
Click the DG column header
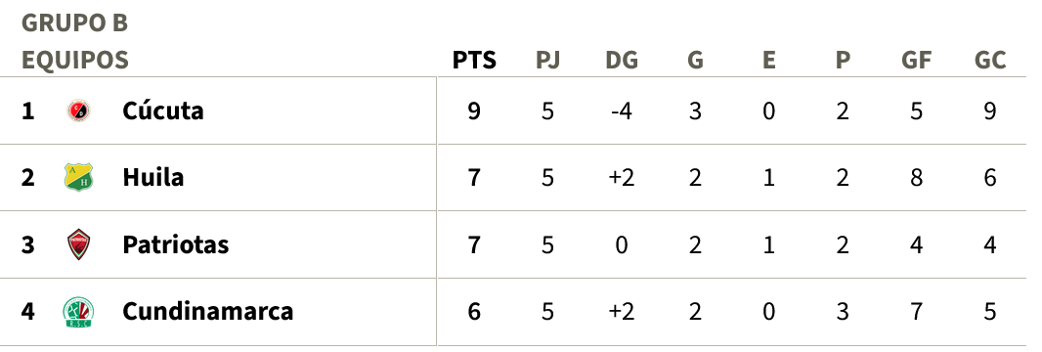tap(622, 61)
